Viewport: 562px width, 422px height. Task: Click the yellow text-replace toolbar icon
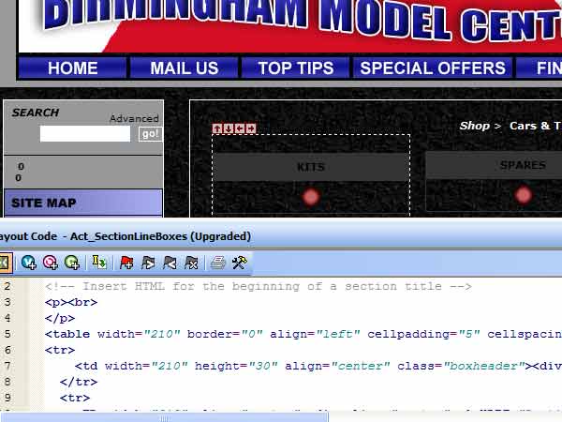[x=99, y=263]
